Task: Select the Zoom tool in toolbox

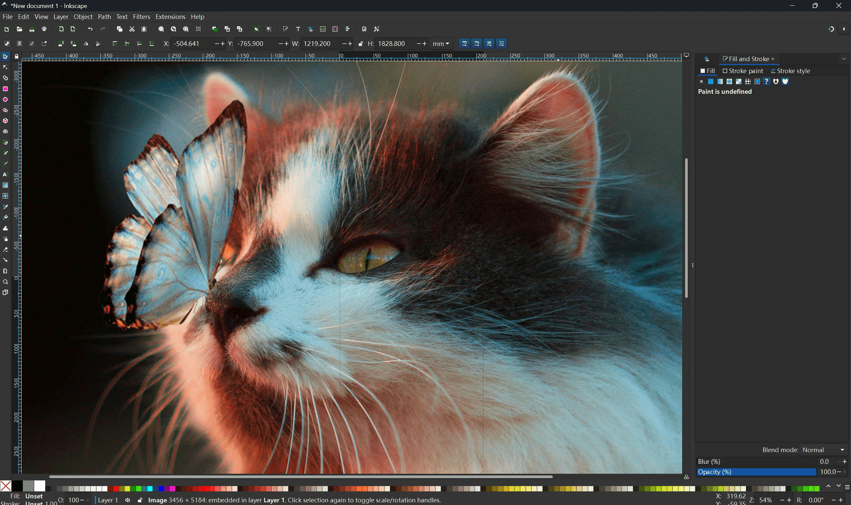Action: pos(5,282)
